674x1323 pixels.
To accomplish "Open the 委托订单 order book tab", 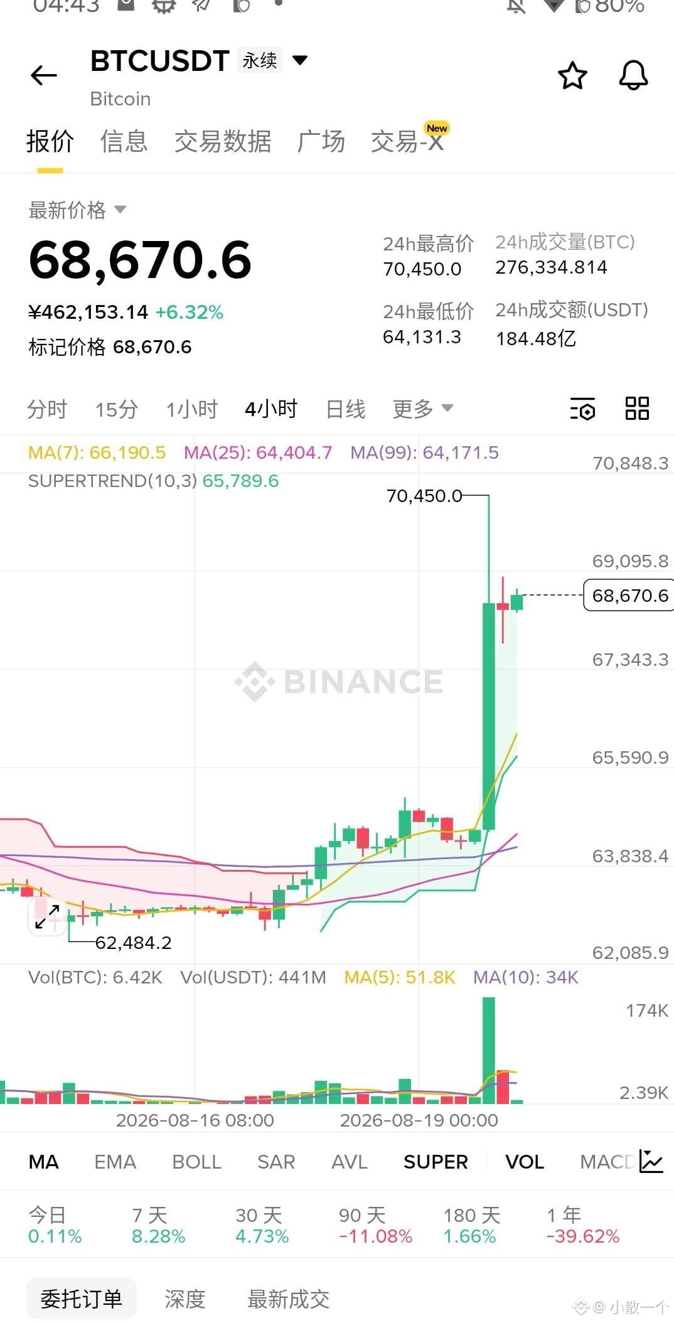I will (x=82, y=1299).
